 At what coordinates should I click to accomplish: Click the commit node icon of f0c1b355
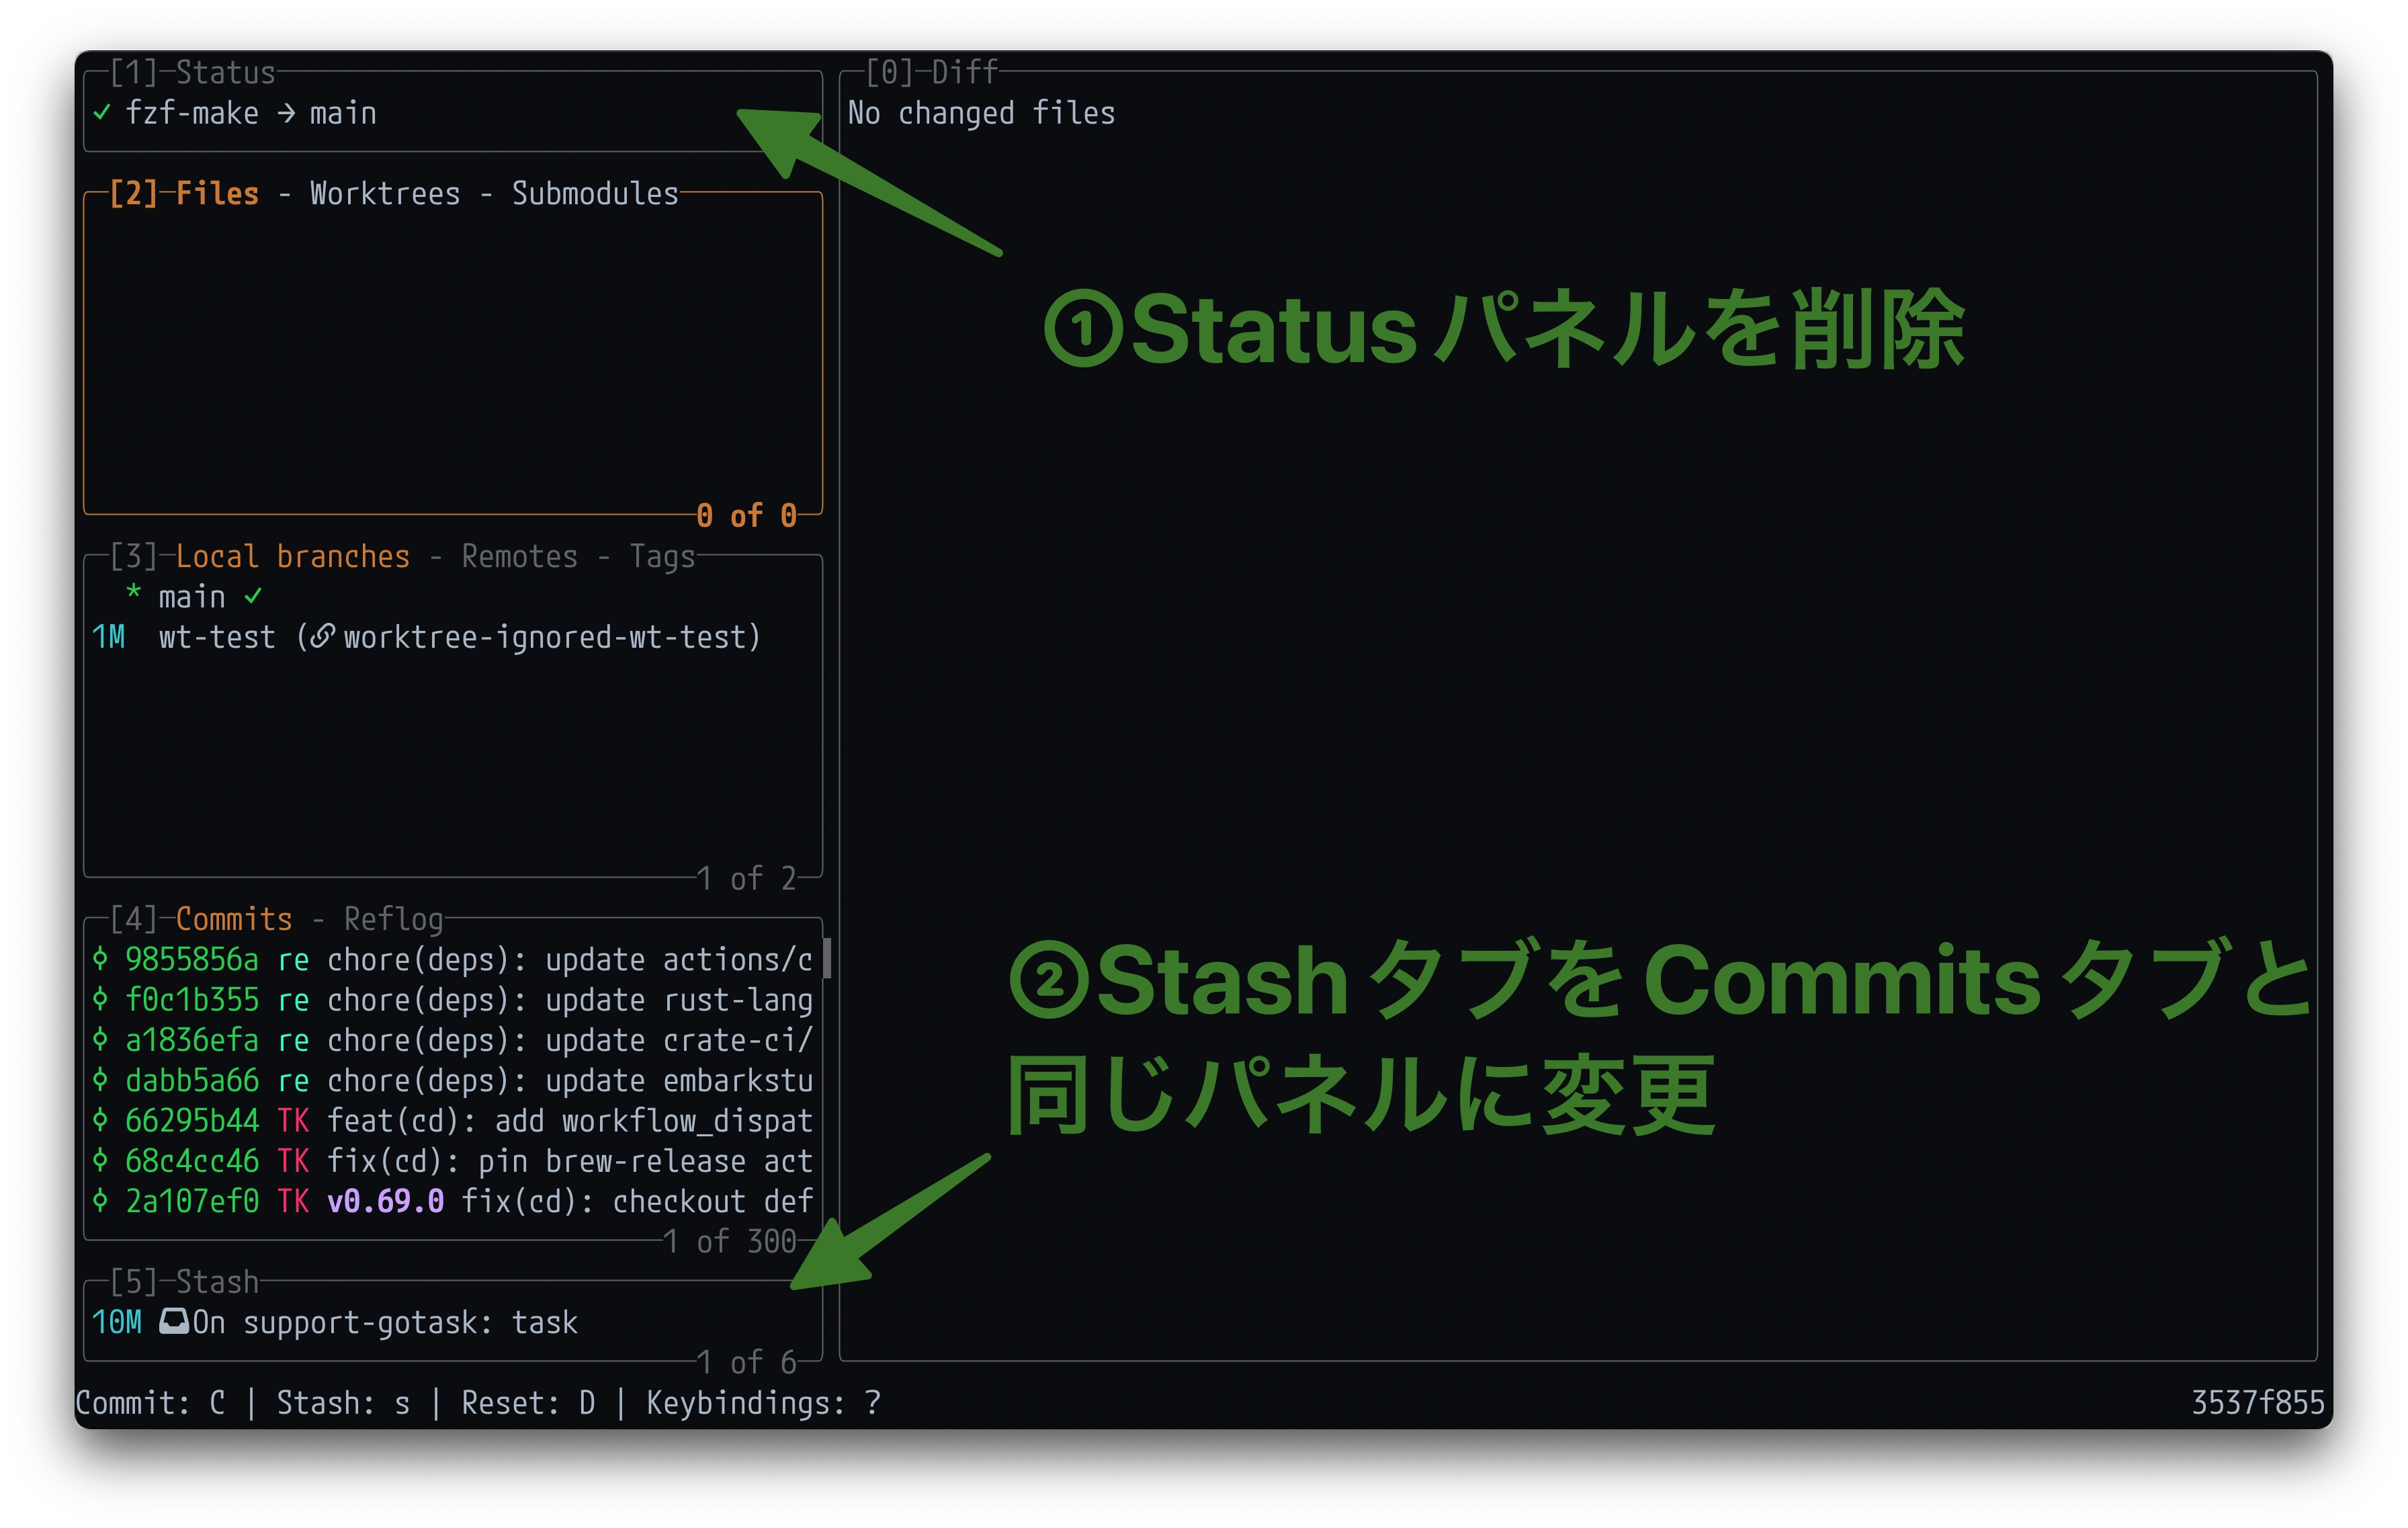[x=100, y=1000]
